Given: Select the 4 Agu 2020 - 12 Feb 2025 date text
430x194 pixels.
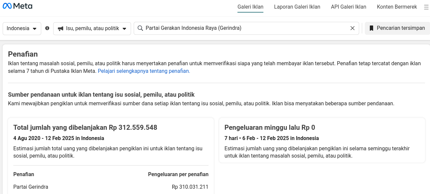Looking at the screenshot, I should pos(59,138).
